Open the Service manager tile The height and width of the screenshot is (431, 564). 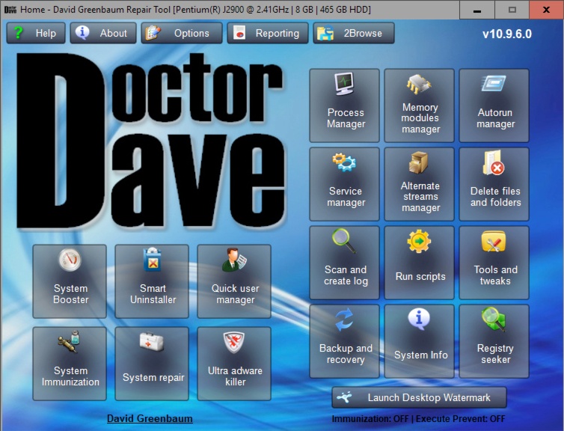pyautogui.click(x=346, y=184)
